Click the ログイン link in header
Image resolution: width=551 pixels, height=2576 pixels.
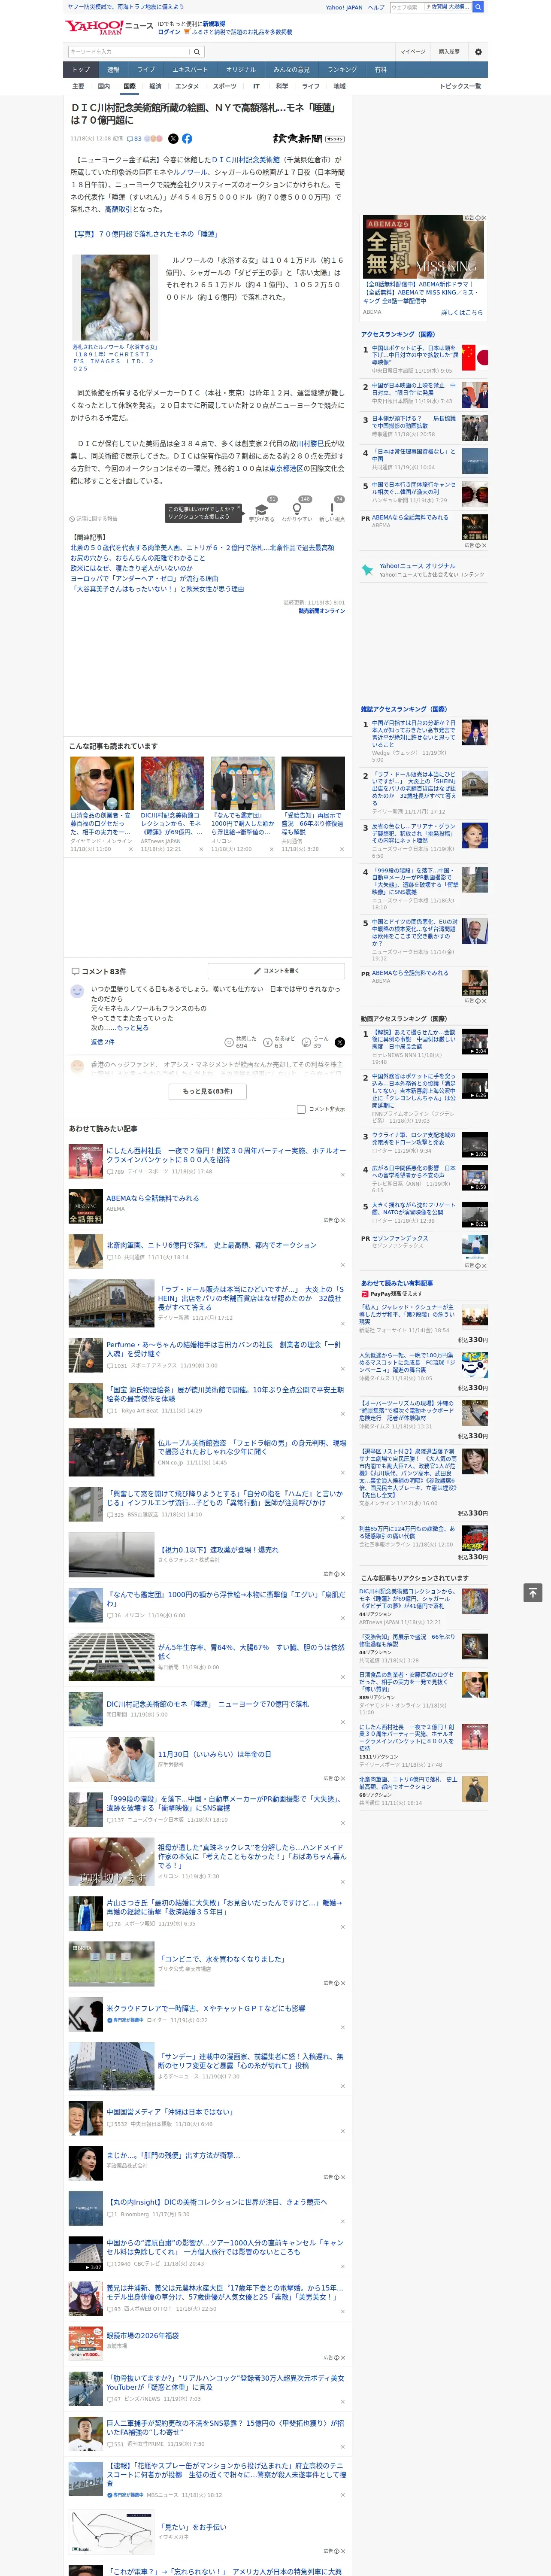[x=169, y=32]
